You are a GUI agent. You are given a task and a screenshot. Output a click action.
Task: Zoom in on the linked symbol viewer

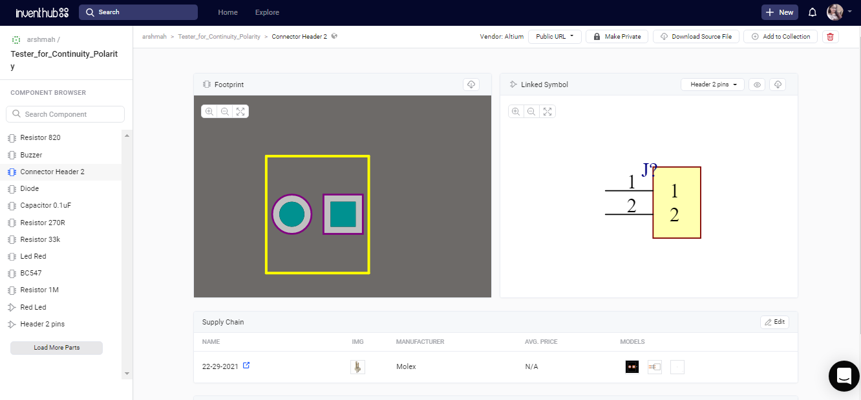pos(516,112)
